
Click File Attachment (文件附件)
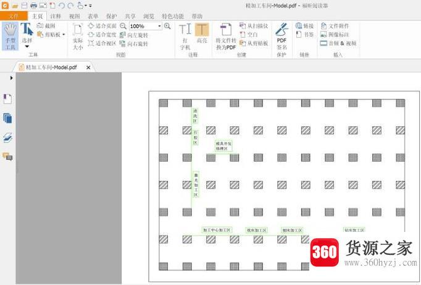click(335, 26)
